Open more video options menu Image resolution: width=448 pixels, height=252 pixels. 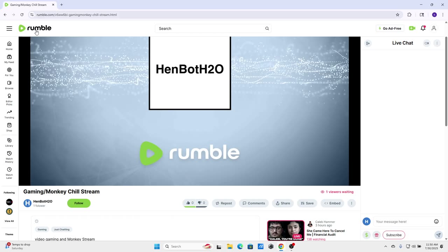point(351,203)
